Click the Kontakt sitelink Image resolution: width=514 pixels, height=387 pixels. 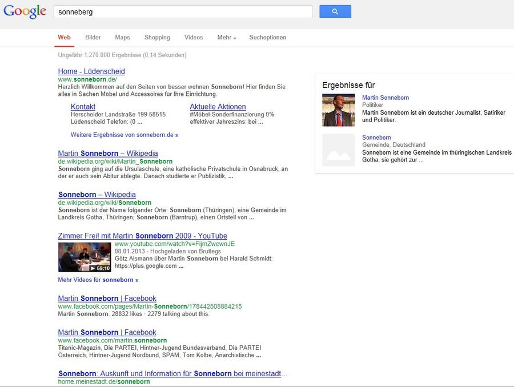pos(83,107)
